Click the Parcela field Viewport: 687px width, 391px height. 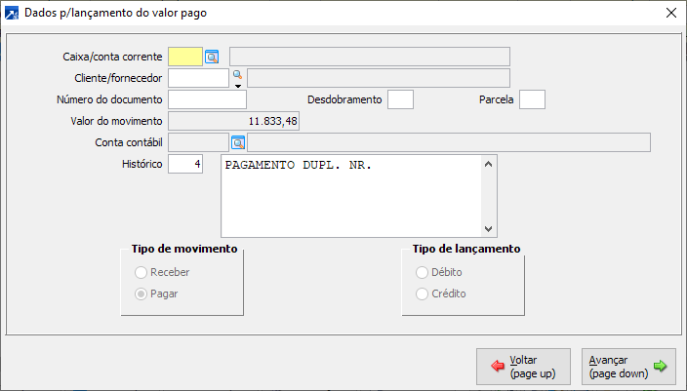coord(533,99)
